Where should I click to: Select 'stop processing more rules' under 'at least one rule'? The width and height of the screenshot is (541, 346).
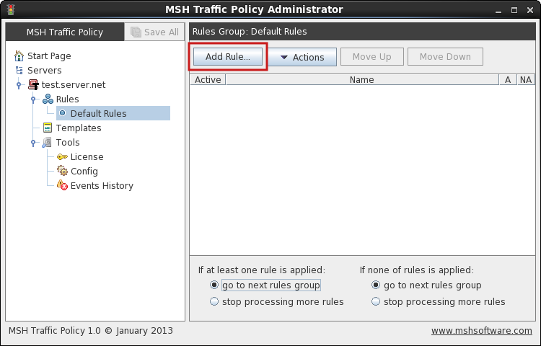[214, 301]
